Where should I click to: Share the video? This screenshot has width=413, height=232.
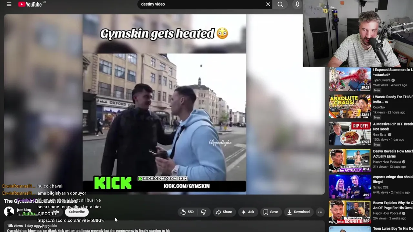tap(224, 212)
